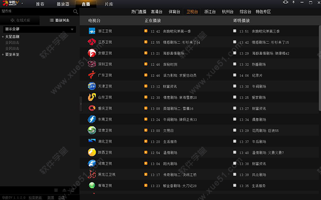Click the 浙江卫视 channel logo
This screenshot has width=321, height=200.
[92, 31]
